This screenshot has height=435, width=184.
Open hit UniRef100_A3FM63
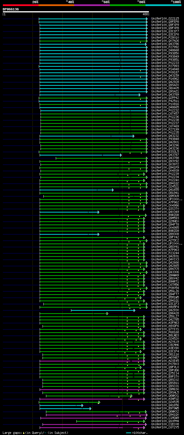(165, 323)
